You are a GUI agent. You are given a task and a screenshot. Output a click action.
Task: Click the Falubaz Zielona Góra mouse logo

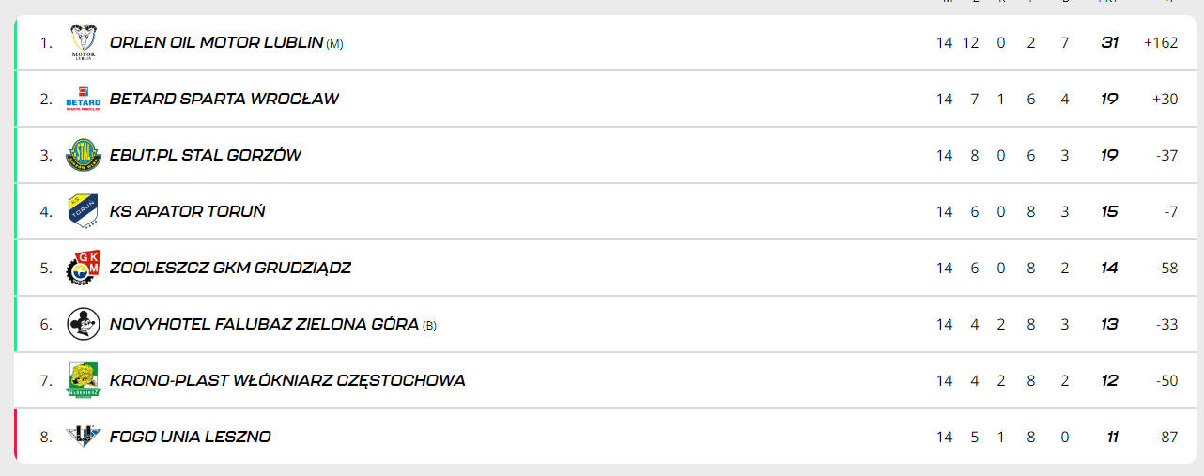[84, 324]
